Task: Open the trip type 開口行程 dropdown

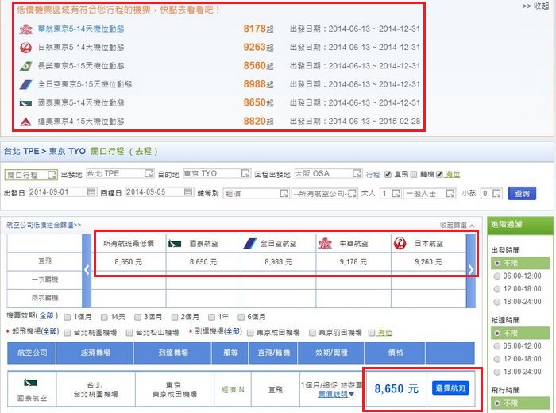Action: [x=31, y=175]
